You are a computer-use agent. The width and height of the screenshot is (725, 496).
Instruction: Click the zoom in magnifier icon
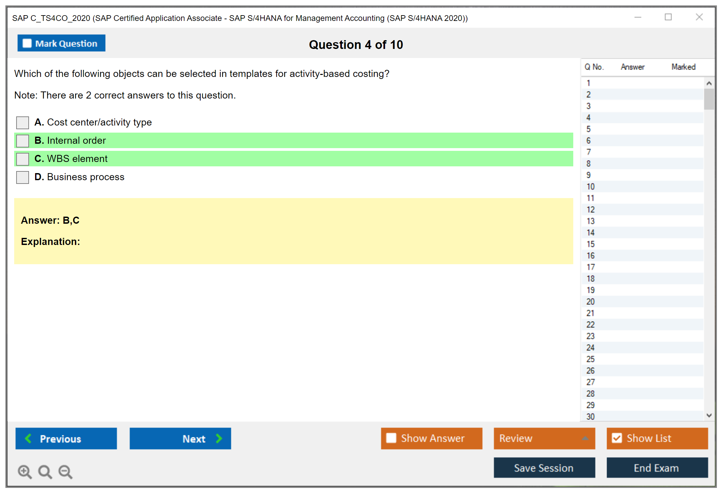pos(25,471)
